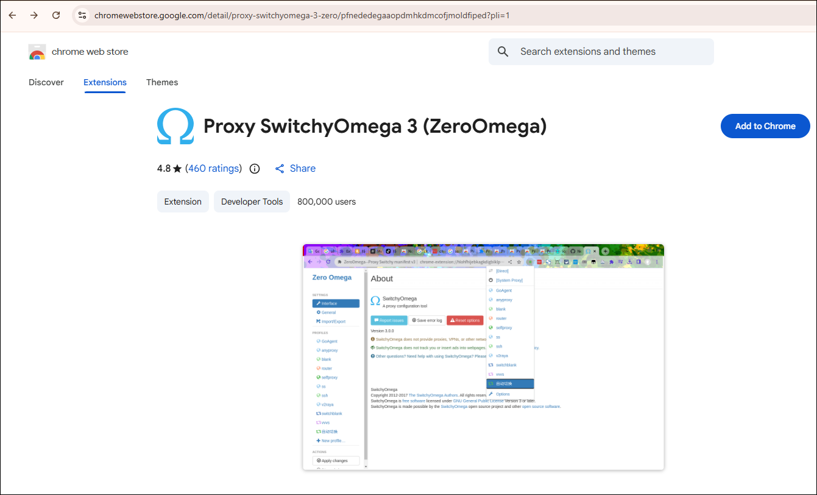Select the Extensions tab
This screenshot has width=817, height=495.
tap(105, 82)
